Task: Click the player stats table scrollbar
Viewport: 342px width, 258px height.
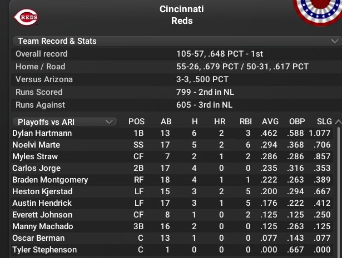Action: coord(338,189)
